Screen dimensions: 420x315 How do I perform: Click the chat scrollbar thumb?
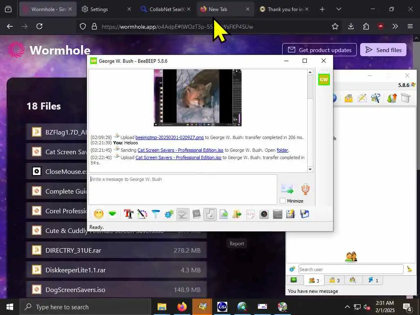(x=310, y=87)
